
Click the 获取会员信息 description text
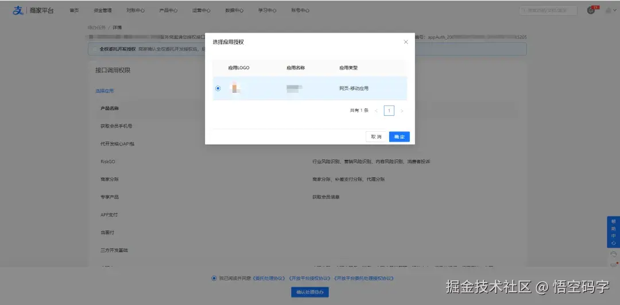pos(326,197)
